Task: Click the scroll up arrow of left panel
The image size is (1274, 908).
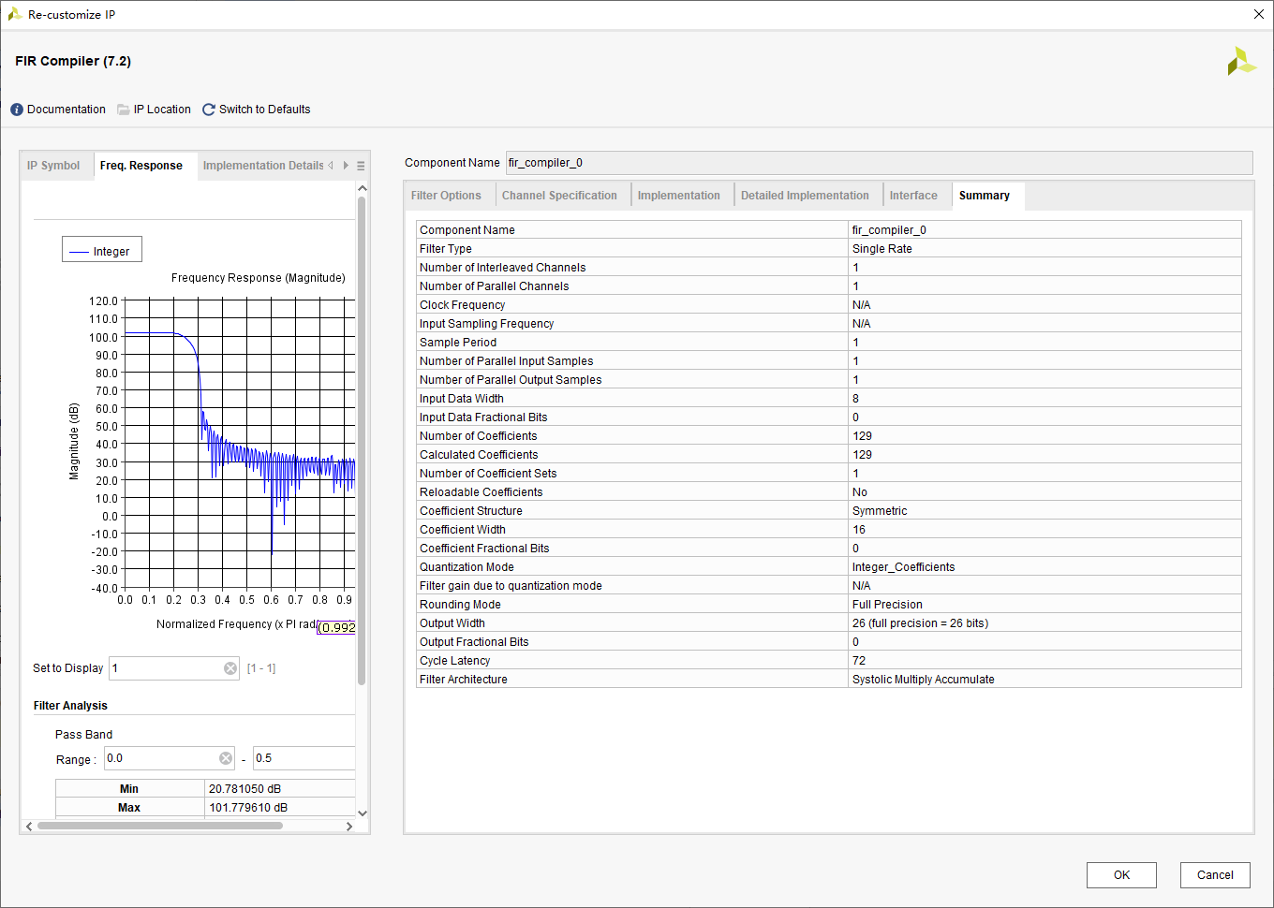Action: 363,188
